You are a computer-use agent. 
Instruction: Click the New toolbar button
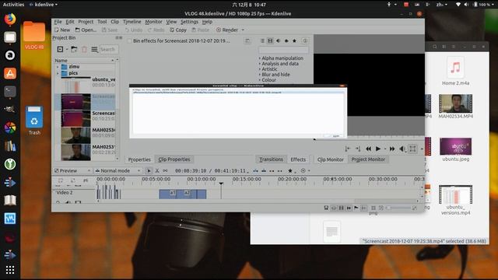[x=62, y=30]
